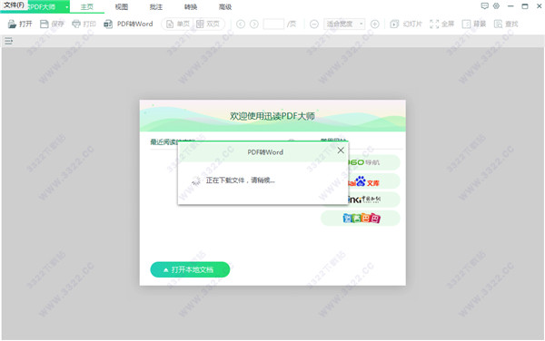545x341 pixels.
Task: Go to previous page arrow
Action: click(x=241, y=24)
